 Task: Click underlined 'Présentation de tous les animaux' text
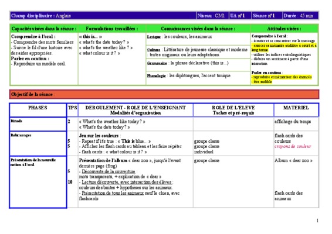[113, 193]
